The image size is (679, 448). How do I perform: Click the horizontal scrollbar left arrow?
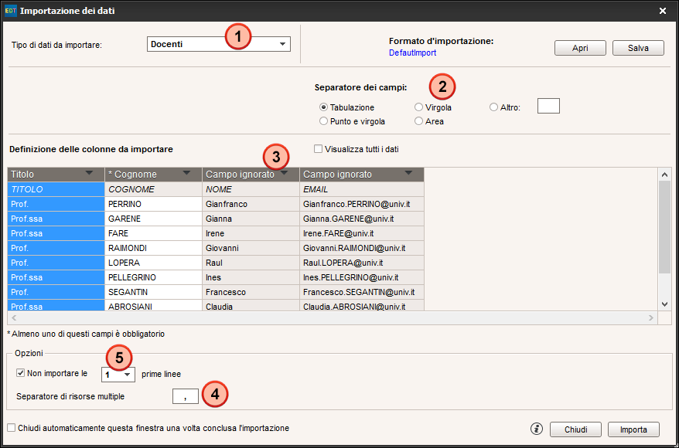(x=13, y=317)
